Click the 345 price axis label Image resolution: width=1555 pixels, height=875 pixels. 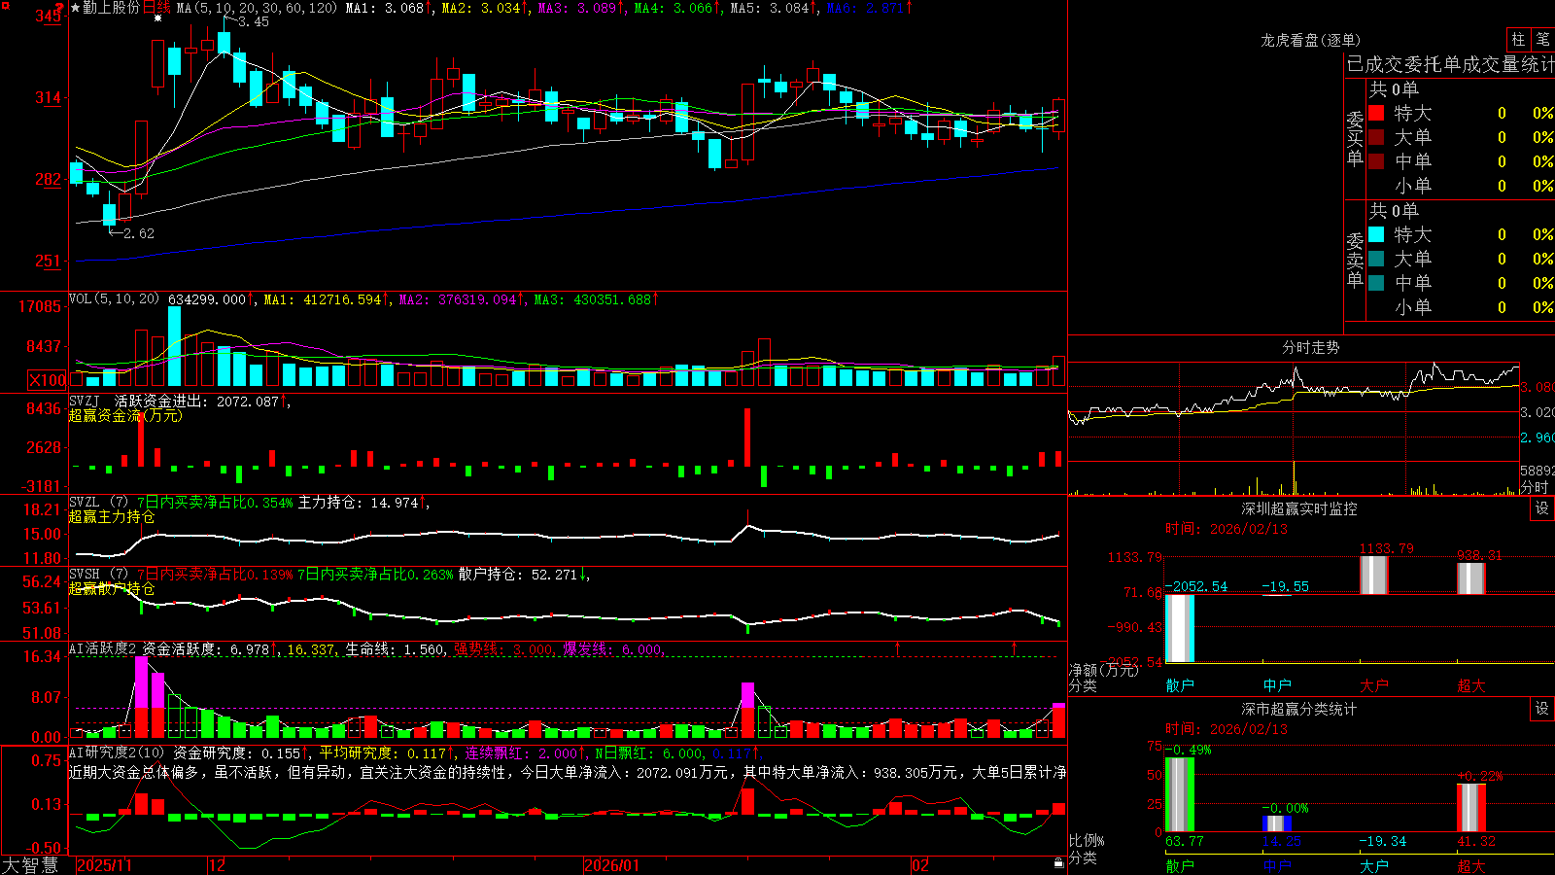[x=48, y=16]
